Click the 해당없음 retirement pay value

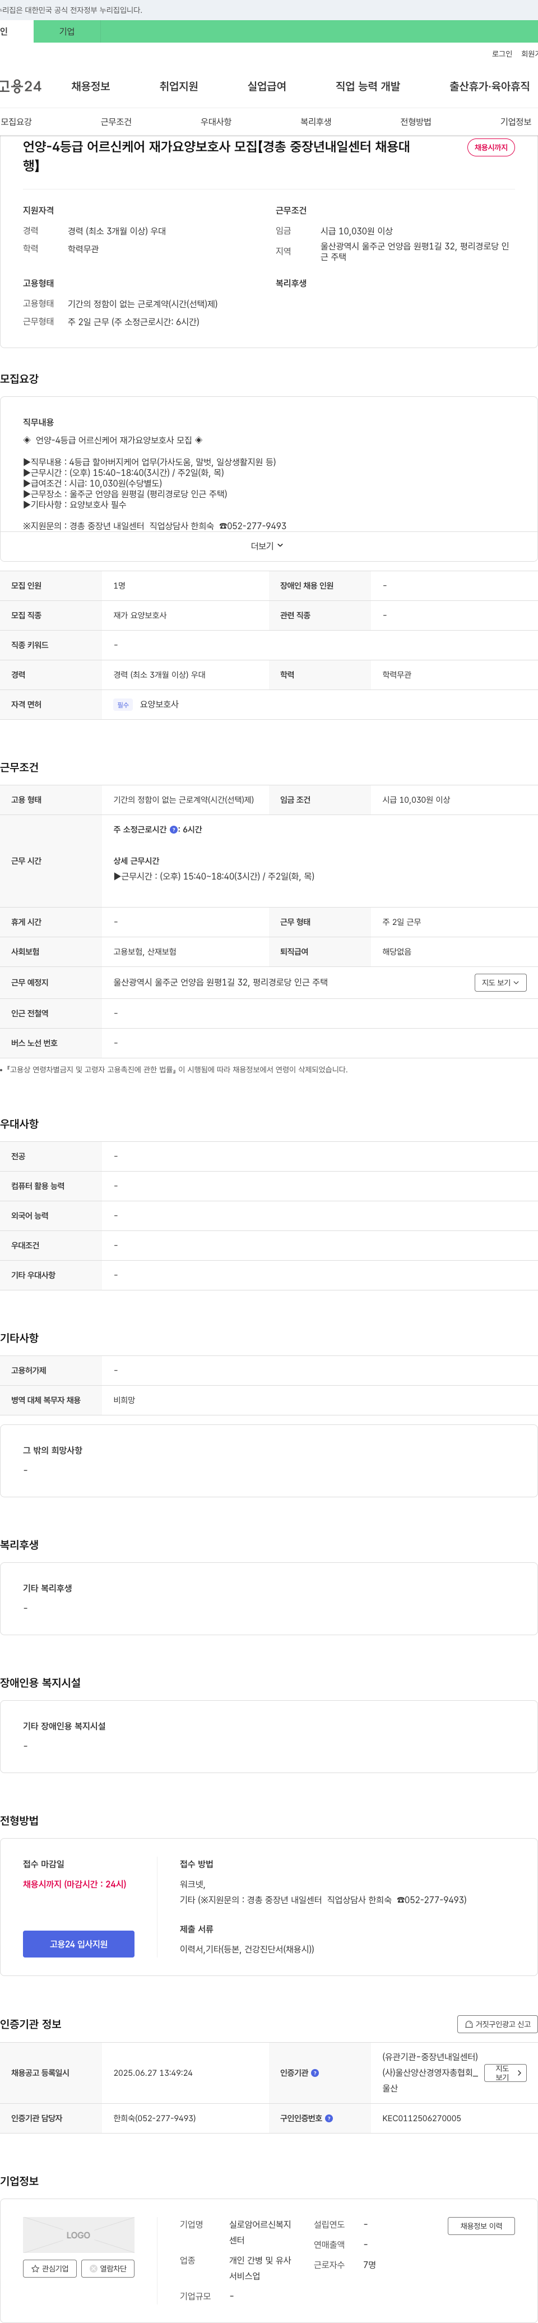(397, 952)
